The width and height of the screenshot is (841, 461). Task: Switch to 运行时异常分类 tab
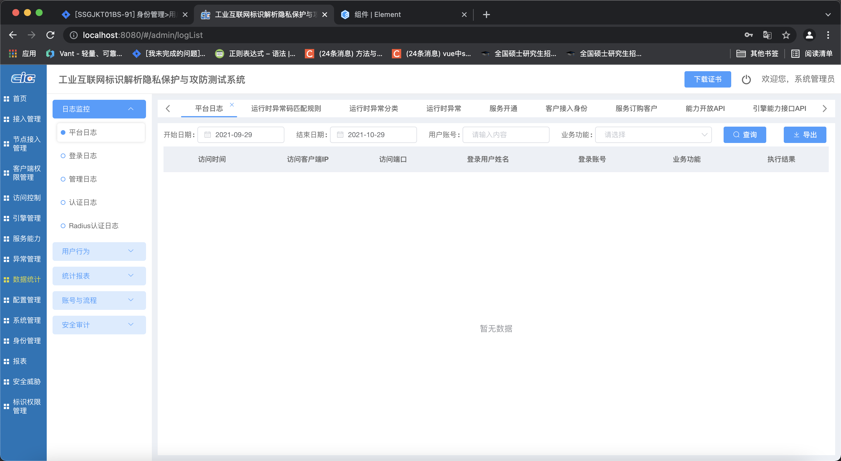pos(373,109)
